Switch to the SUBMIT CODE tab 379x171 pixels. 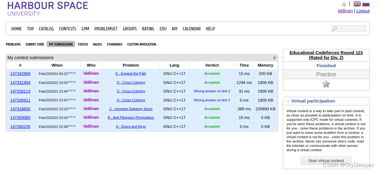[x=35, y=44]
